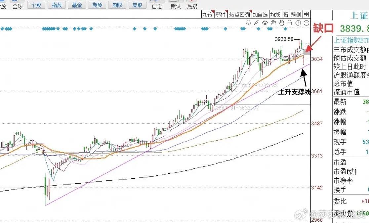Click the 3702.28-3702.38 gap label
The height and width of the screenshot is (223, 369).
256,85
